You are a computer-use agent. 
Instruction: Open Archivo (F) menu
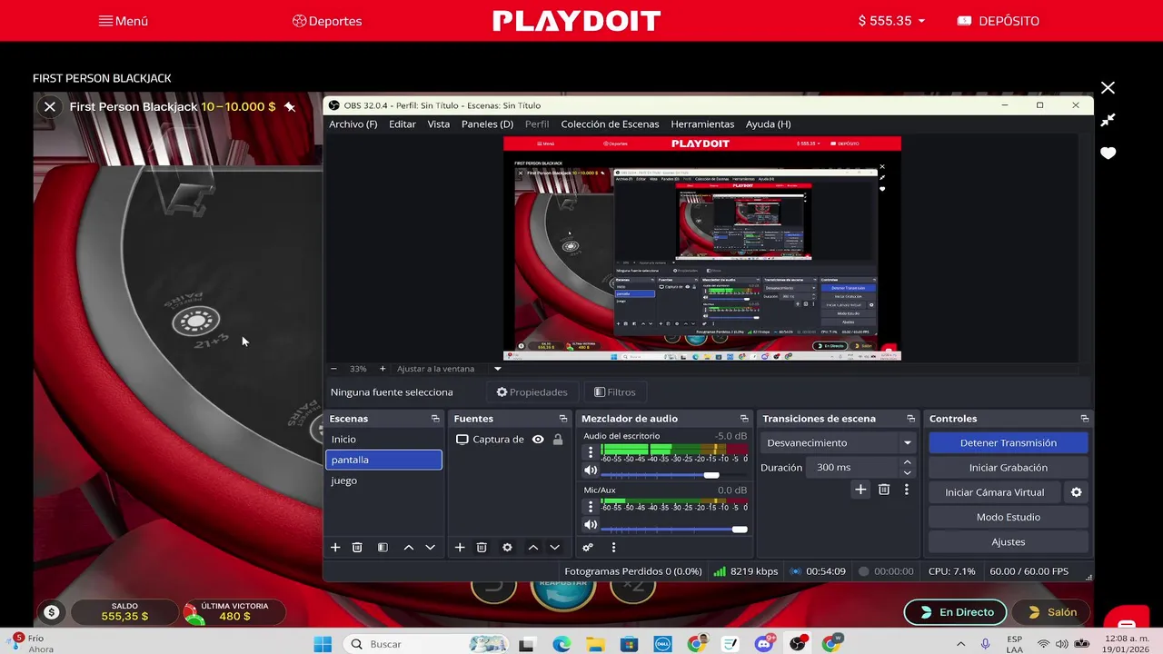click(353, 124)
